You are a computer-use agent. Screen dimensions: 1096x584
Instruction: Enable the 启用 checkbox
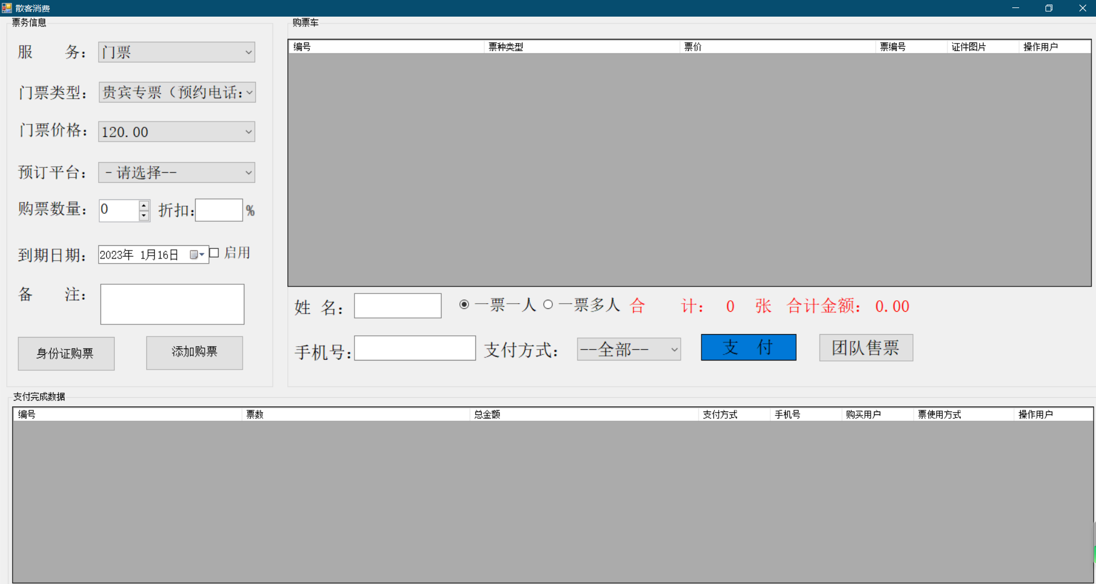tap(214, 253)
